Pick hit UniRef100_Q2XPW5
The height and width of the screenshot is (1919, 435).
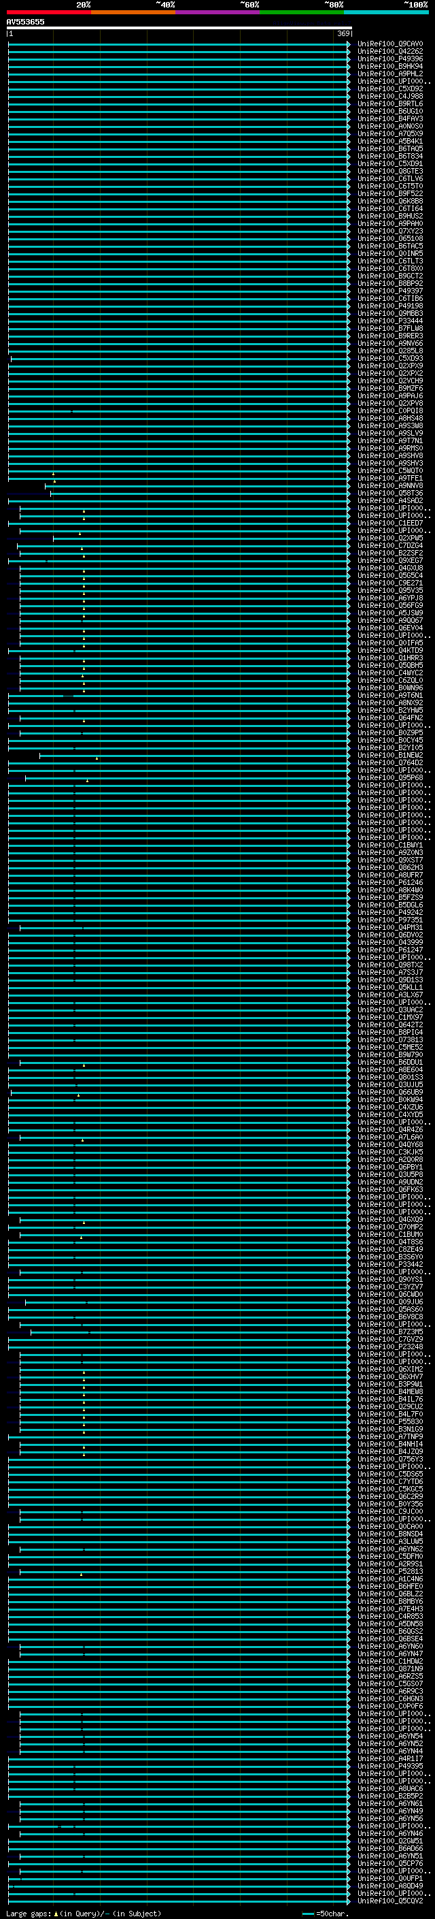[x=390, y=538]
